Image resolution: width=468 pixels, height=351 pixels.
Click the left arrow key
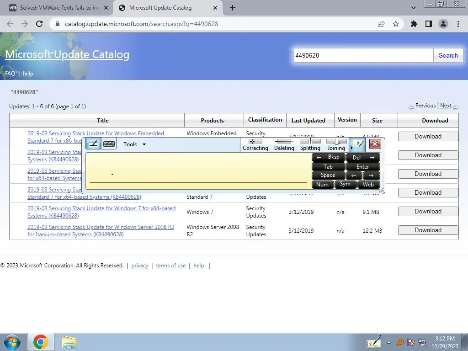coord(354,175)
